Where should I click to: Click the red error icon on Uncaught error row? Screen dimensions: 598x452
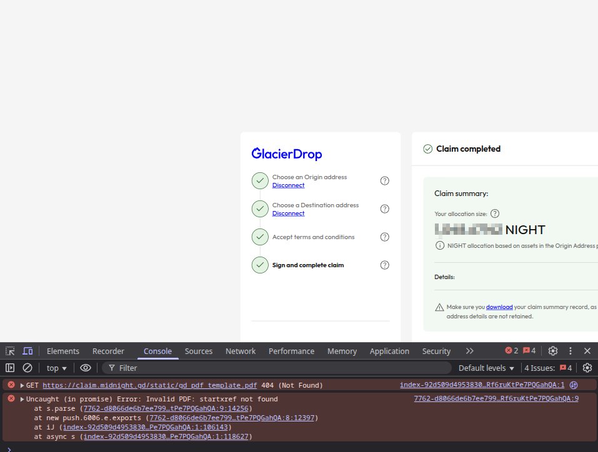coord(11,399)
